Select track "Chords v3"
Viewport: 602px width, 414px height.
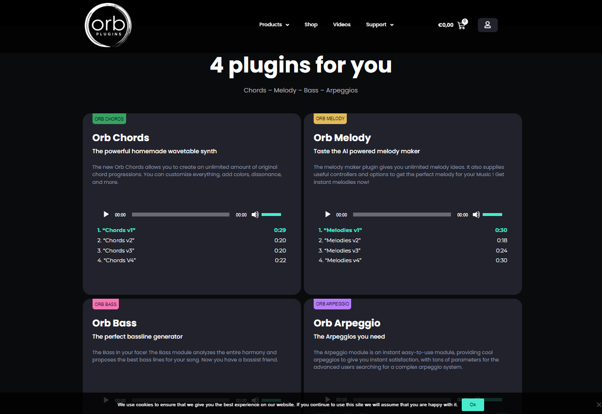pyautogui.click(x=116, y=251)
